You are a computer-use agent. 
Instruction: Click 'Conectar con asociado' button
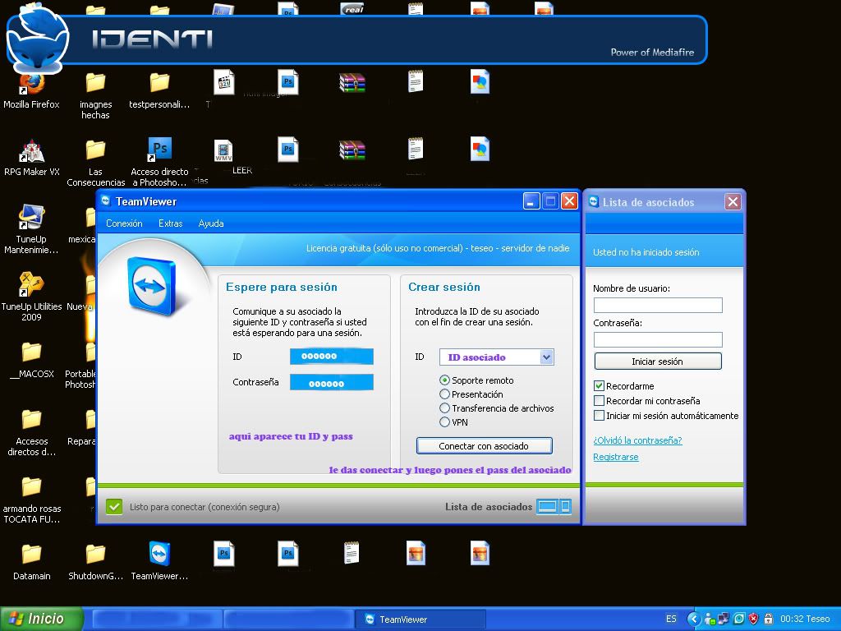[484, 446]
